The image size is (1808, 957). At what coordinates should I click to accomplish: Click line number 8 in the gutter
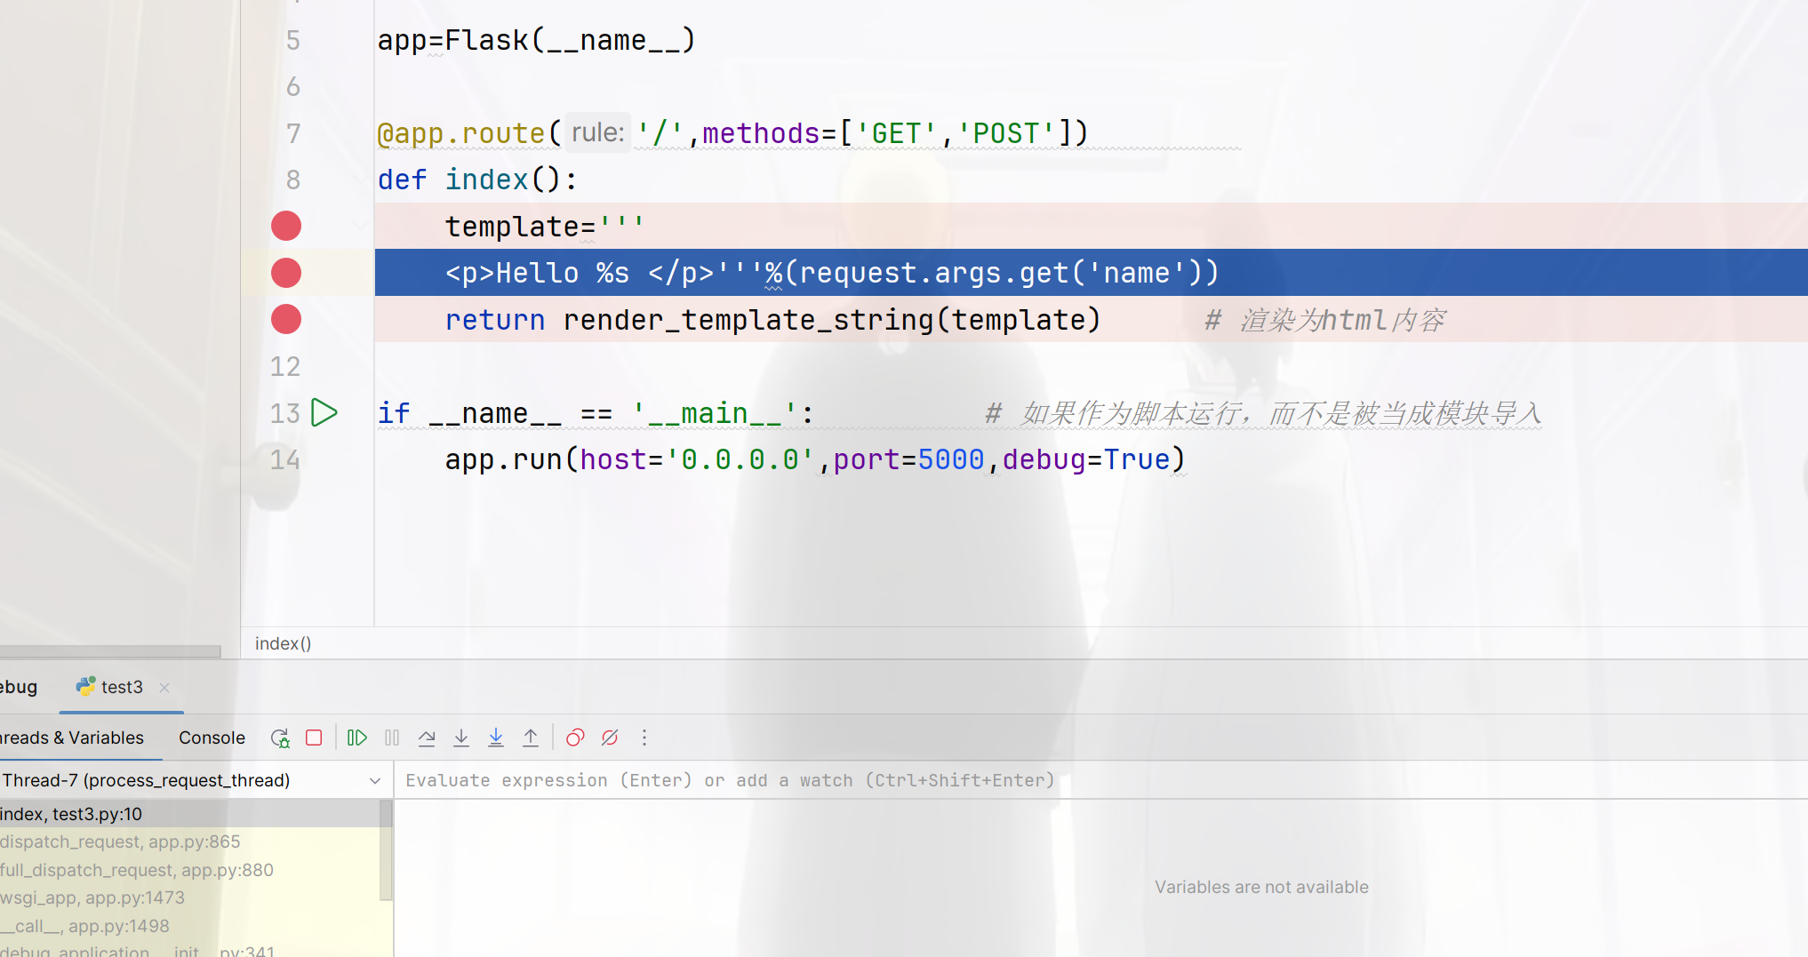tap(292, 179)
